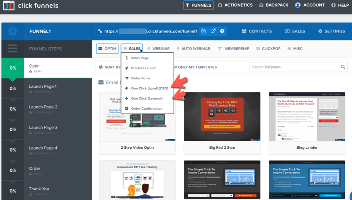Select the Conversion 101 Free Training template

(x=137, y=180)
